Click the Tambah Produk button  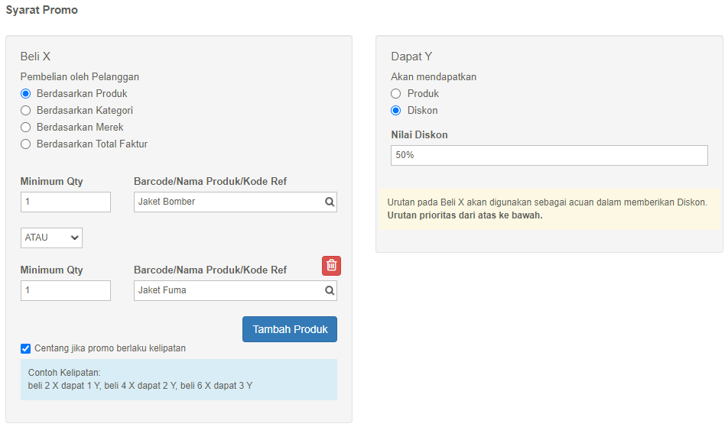(x=290, y=329)
